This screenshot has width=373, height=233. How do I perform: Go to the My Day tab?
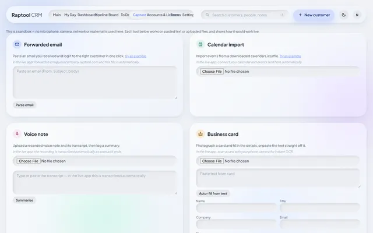click(70, 15)
